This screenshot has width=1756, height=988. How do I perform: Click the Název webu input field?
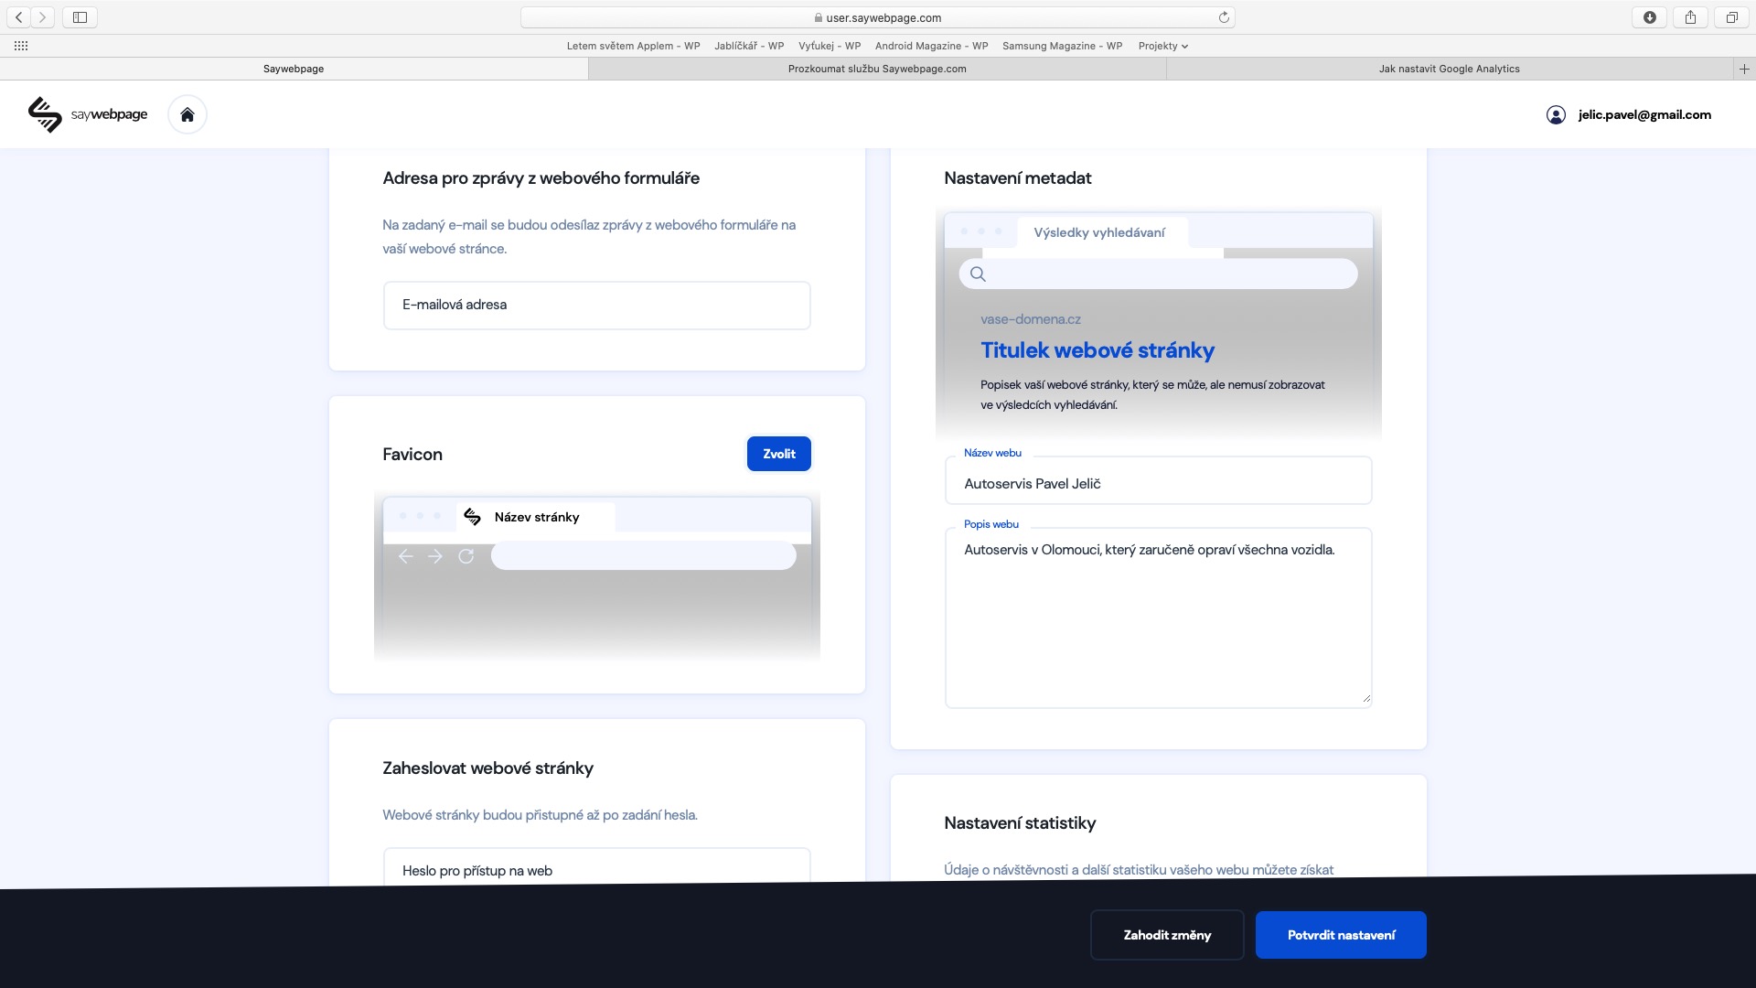tap(1158, 483)
